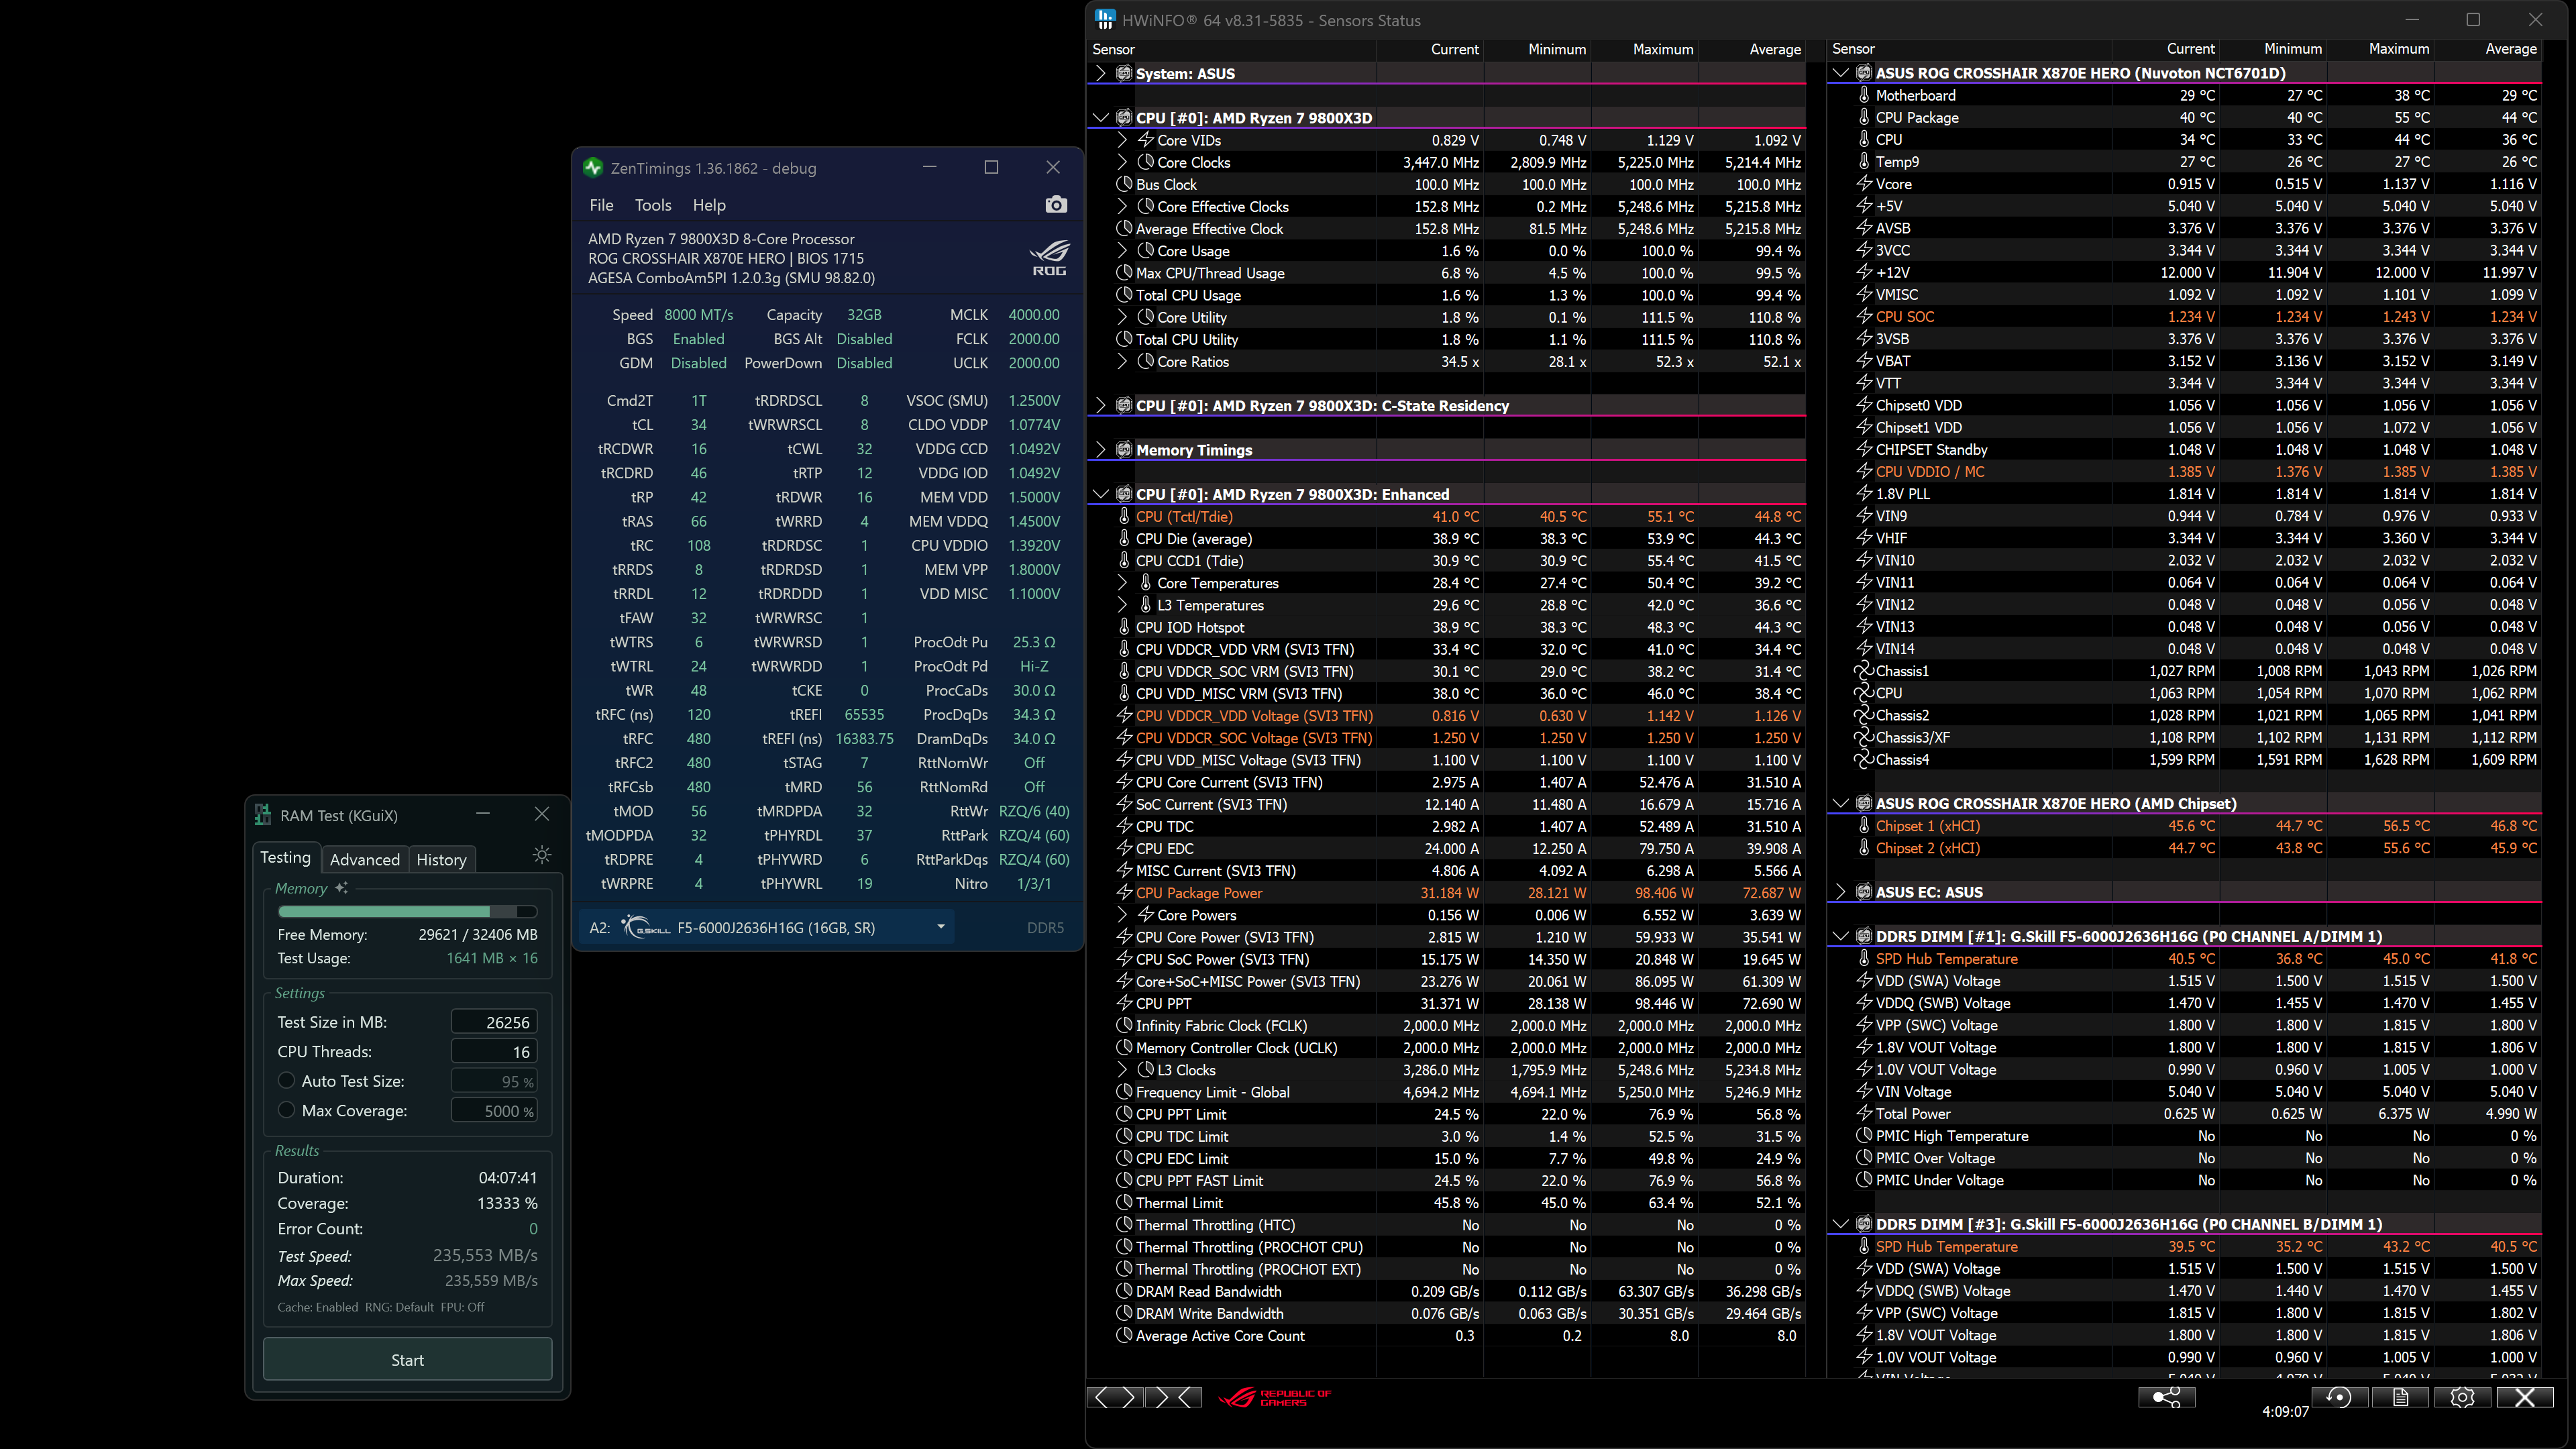Select the Max Coverage radio button
This screenshot has width=2576, height=1449.
coord(287,1110)
